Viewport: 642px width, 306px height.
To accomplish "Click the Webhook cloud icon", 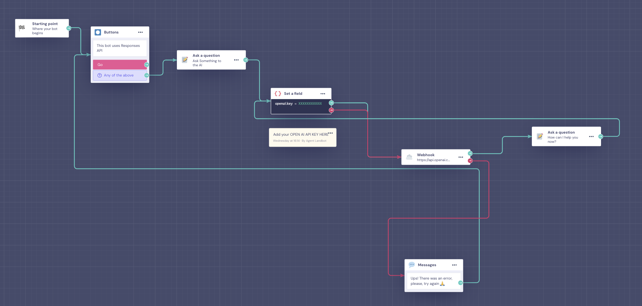I will (409, 157).
